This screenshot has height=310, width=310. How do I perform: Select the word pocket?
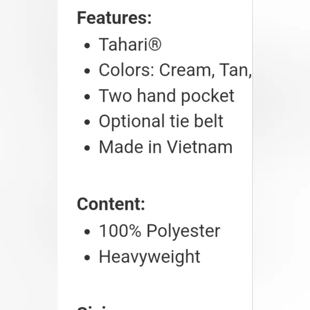pyautogui.click(x=207, y=97)
